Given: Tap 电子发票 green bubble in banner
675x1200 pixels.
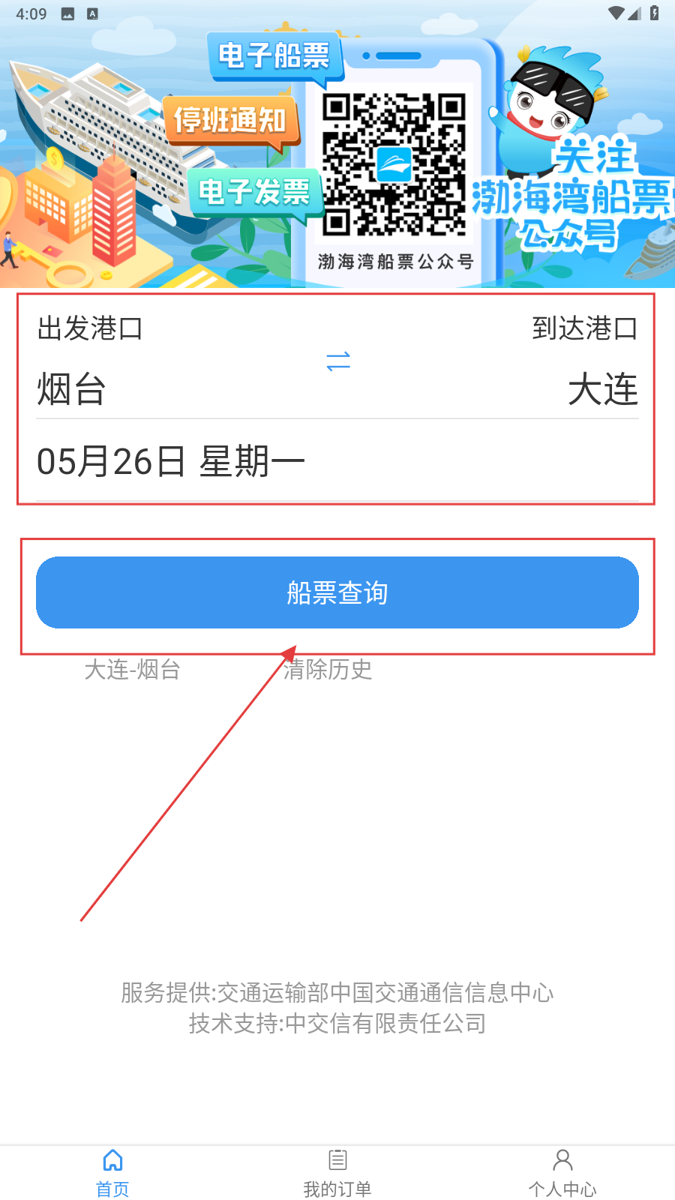Looking at the screenshot, I should (x=255, y=193).
